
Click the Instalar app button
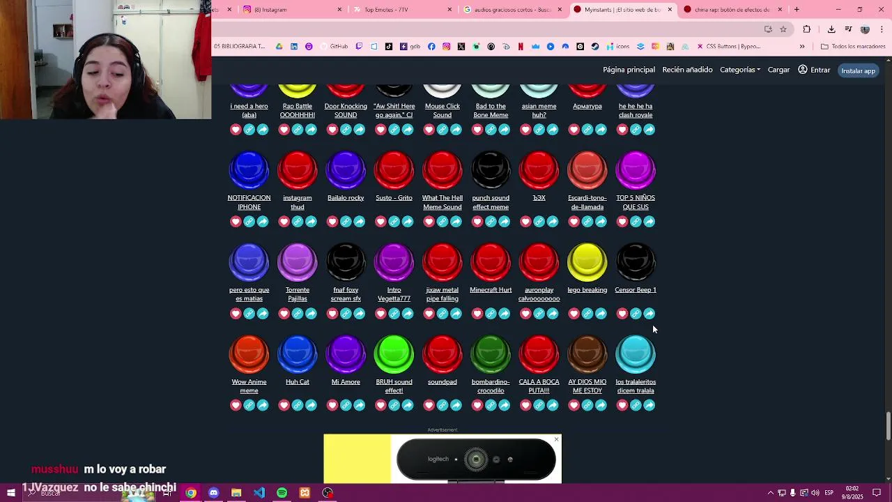(x=858, y=70)
